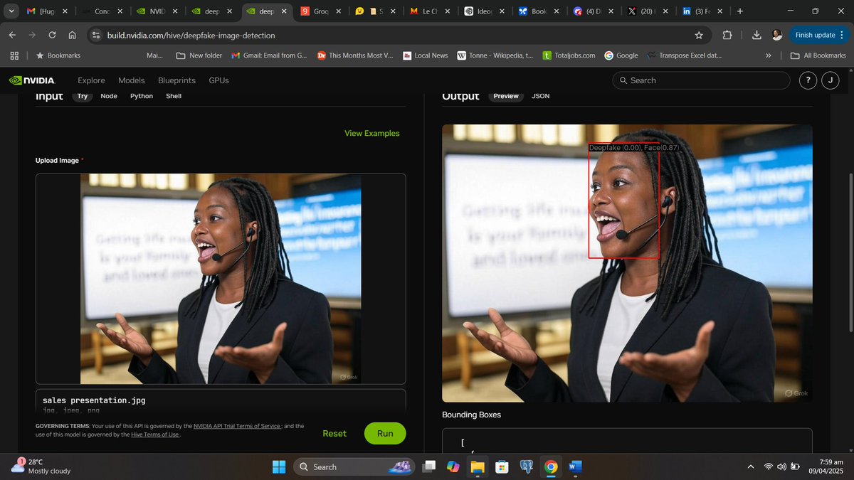Select the Node input tab
Screen dimensions: 854x480
click(x=109, y=96)
